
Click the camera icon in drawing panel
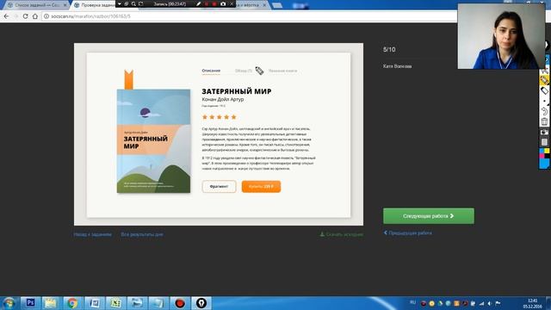(544, 132)
